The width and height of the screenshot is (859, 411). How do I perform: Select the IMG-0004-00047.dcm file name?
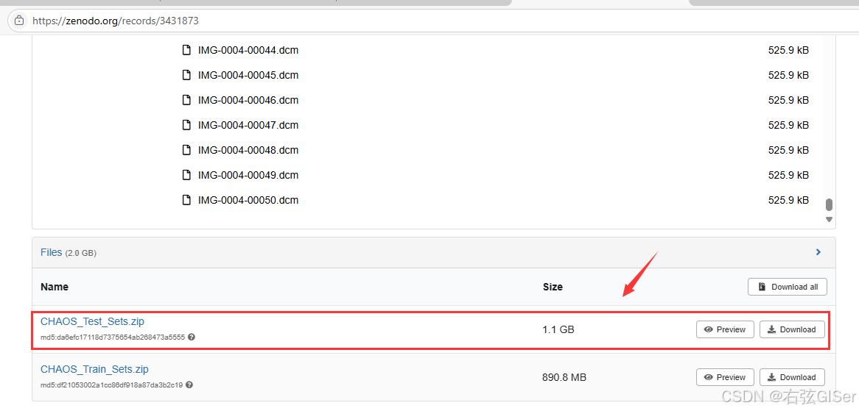[x=248, y=125]
